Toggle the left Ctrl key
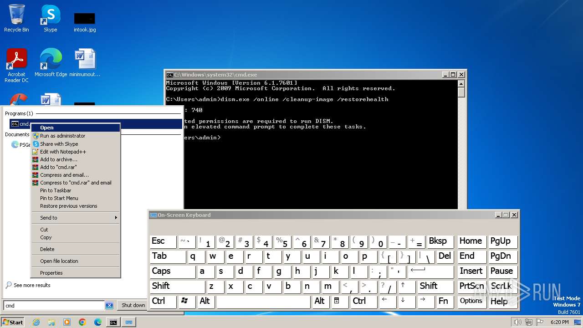 163,302
